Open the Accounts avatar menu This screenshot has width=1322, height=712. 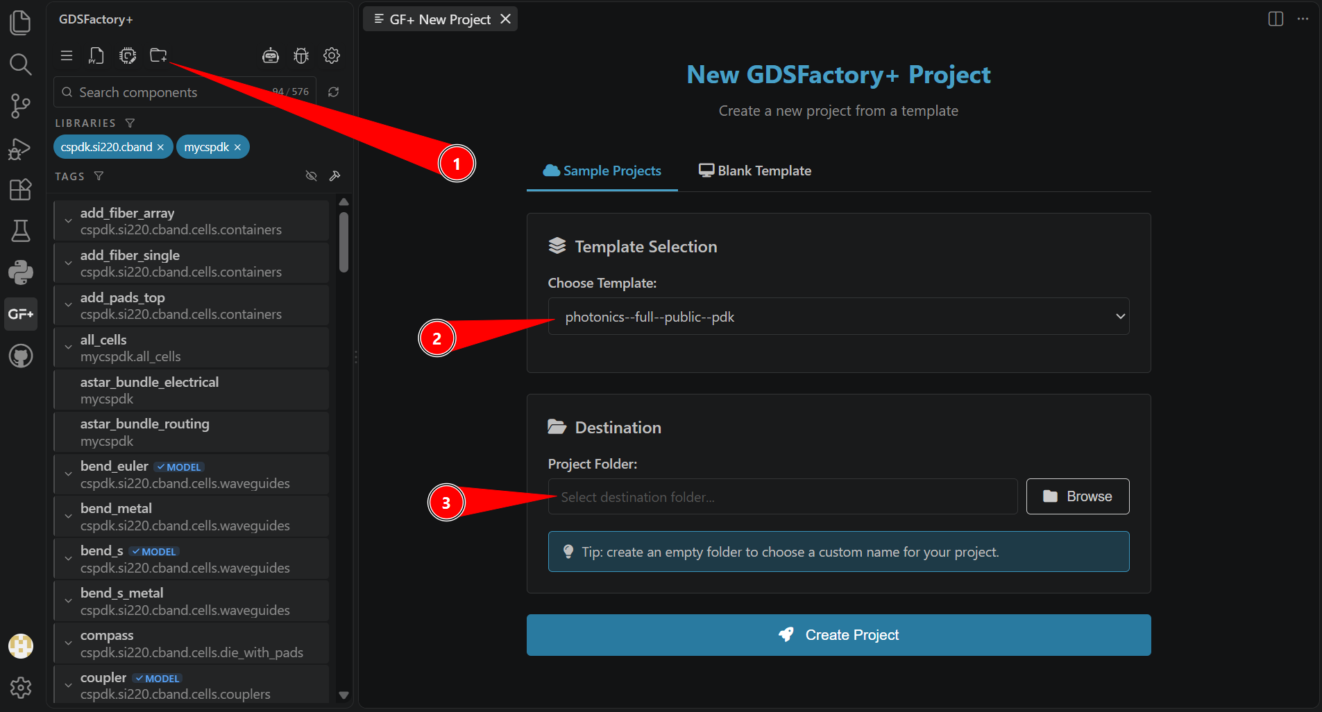[x=21, y=646]
